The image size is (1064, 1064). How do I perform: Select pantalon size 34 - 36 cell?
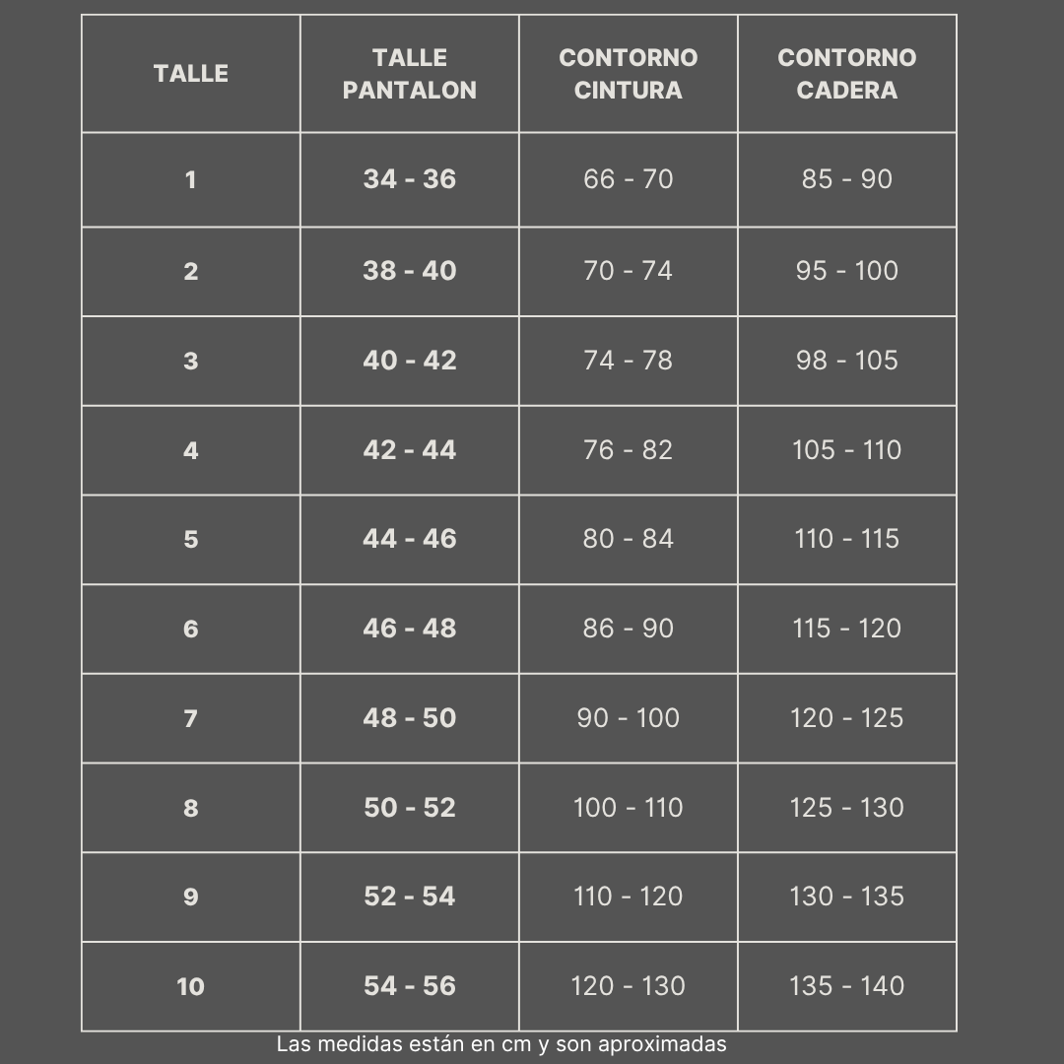[410, 179]
